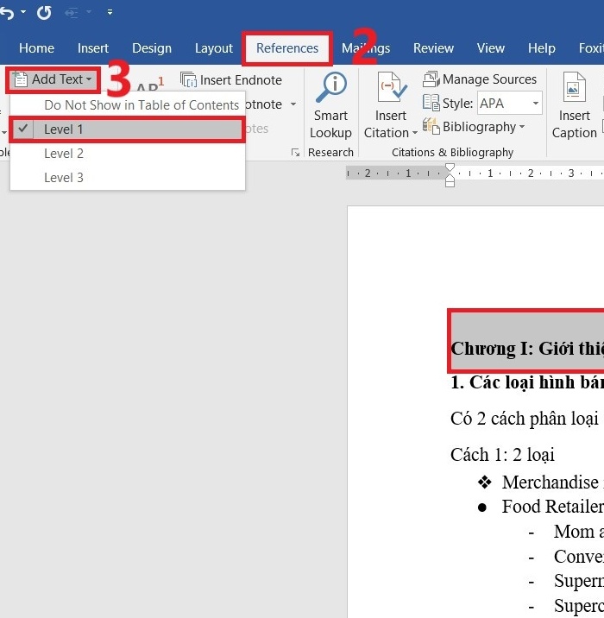This screenshot has height=618, width=604.
Task: Click the Insert Citation icon
Action: click(x=391, y=87)
